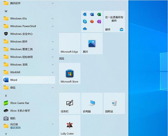168x136 pixels.
Task: Select the Windows 附件 label
Action: pos(19,41)
